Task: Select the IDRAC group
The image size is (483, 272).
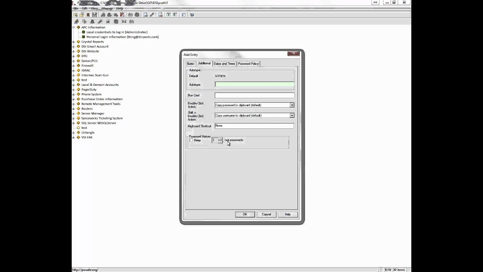Action: tap(86, 70)
